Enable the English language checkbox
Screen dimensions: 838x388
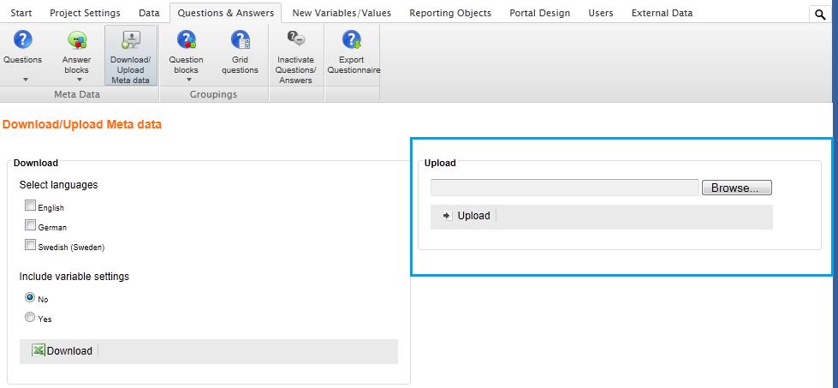coord(31,206)
